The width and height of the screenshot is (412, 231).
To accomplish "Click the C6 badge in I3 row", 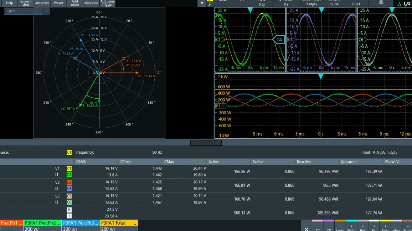I will click(x=69, y=202).
